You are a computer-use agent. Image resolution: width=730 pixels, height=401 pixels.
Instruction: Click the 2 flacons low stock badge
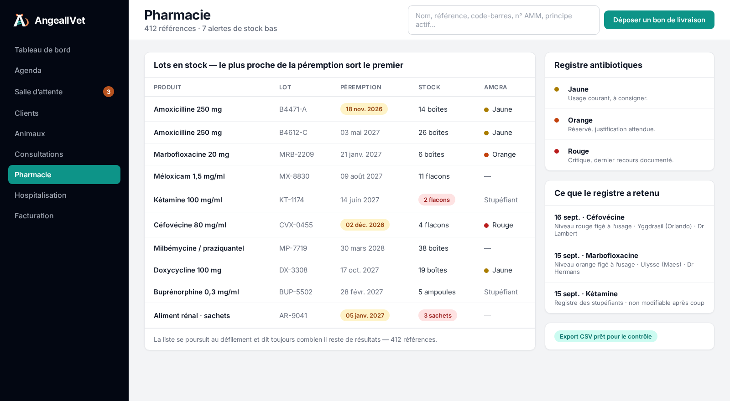pyautogui.click(x=437, y=200)
